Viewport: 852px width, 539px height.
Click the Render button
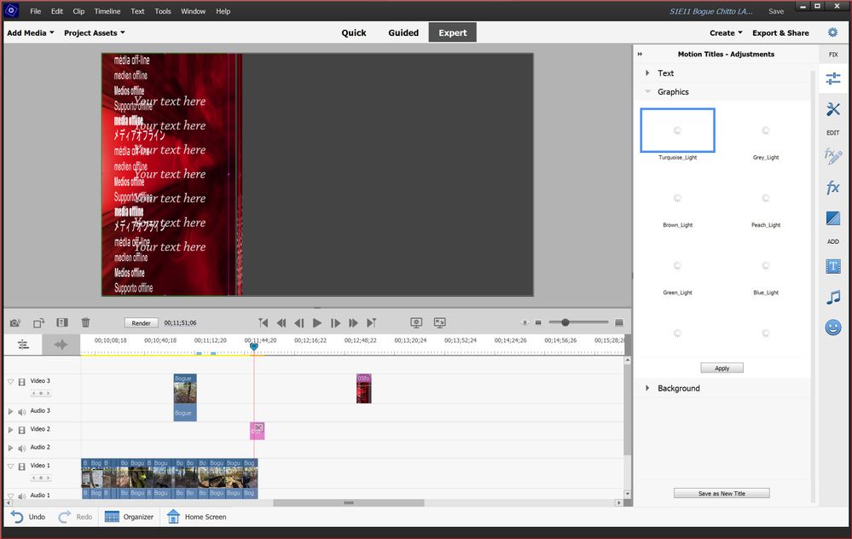(142, 323)
